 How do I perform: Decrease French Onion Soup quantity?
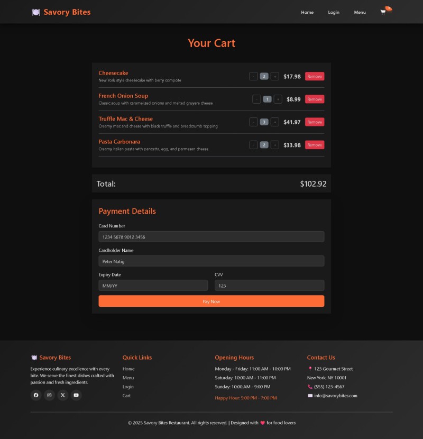pyautogui.click(x=256, y=99)
